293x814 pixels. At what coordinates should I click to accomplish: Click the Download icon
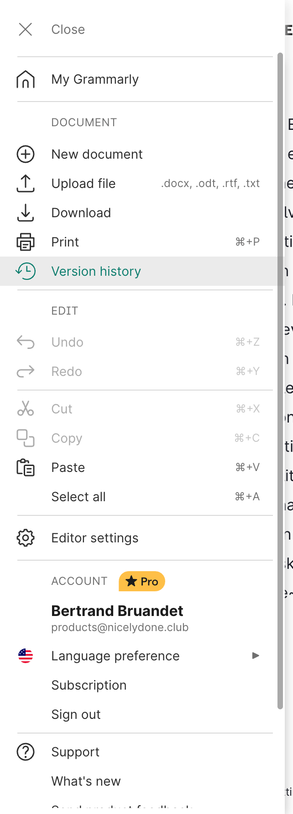coord(26,213)
